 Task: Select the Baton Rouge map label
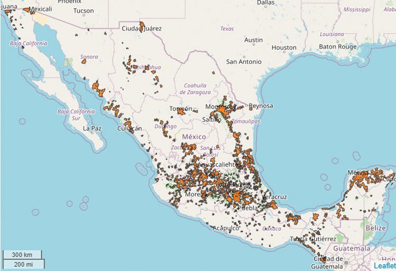tap(338, 47)
